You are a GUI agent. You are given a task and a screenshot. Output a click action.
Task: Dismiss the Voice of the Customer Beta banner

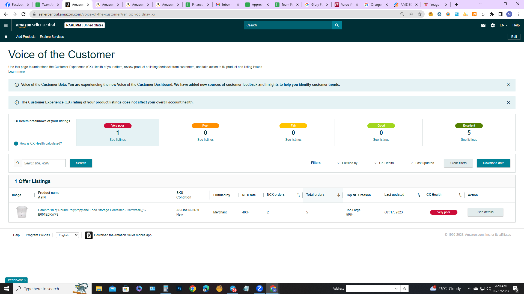coord(508,85)
